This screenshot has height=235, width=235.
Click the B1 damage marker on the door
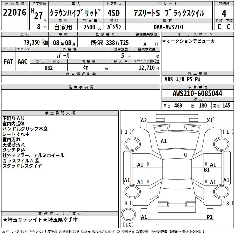(207, 170)
